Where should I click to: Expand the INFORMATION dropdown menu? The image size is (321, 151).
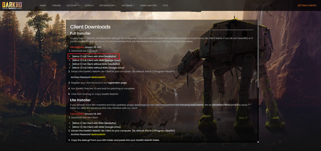click(108, 6)
